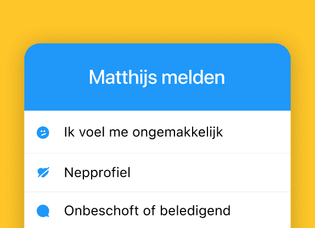315x228 pixels.
Task: Select "Onbeschoft of beledigend" option
Action: tap(157, 210)
